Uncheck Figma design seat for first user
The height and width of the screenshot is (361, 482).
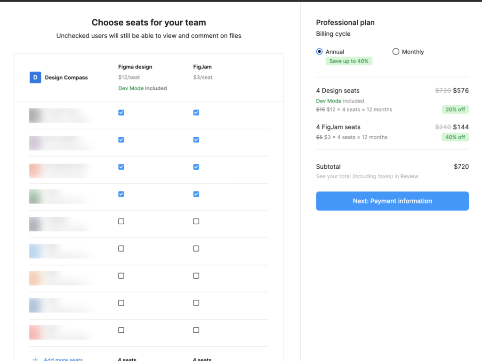(x=121, y=112)
